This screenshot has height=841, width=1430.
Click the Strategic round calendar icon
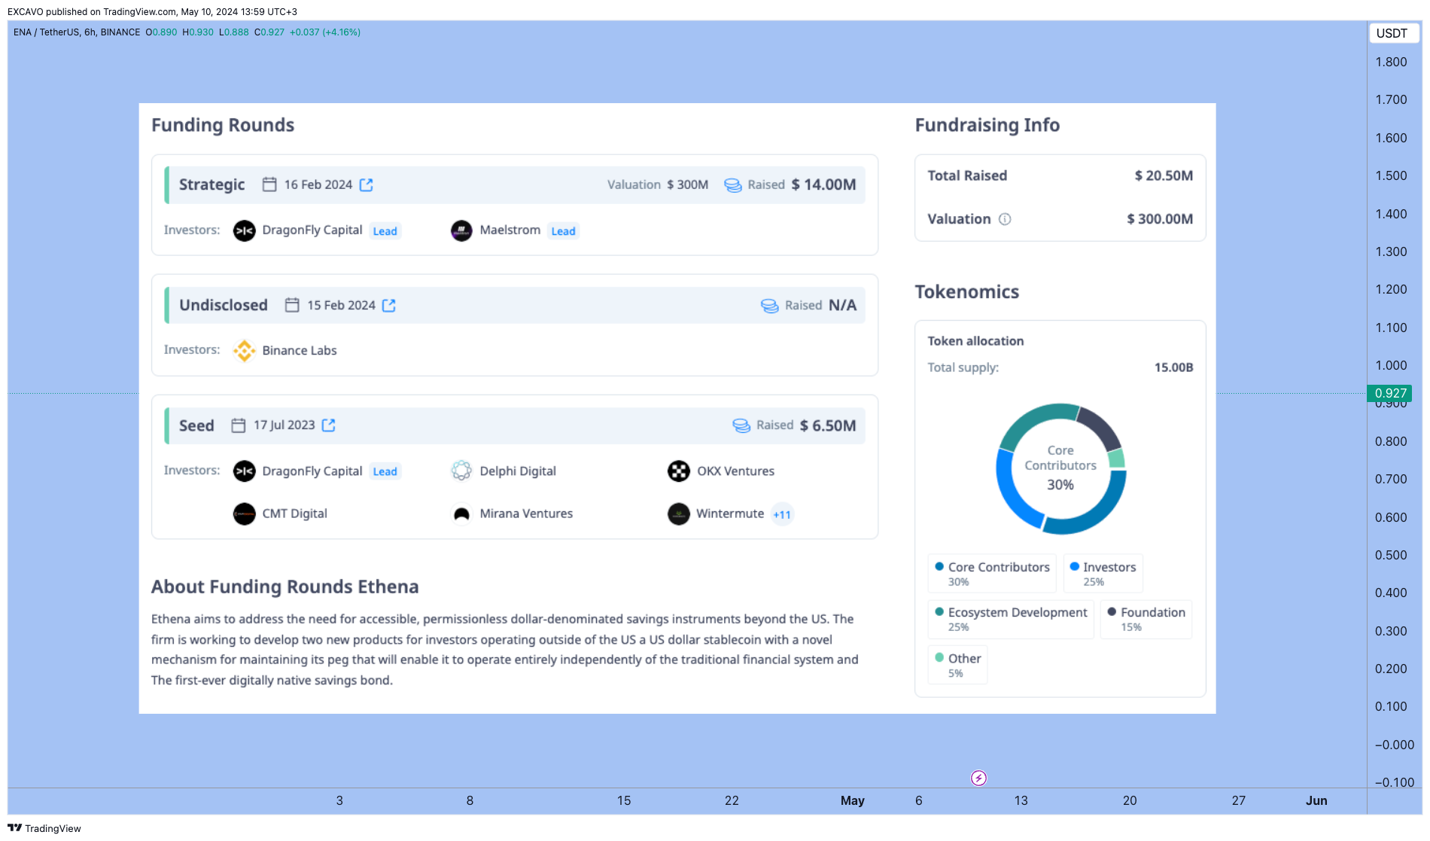click(269, 184)
